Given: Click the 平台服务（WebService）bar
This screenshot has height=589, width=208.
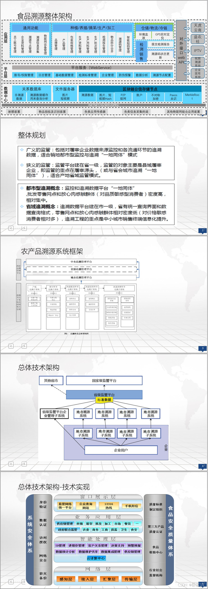Looking at the screenshot, I should [x=92, y=68].
